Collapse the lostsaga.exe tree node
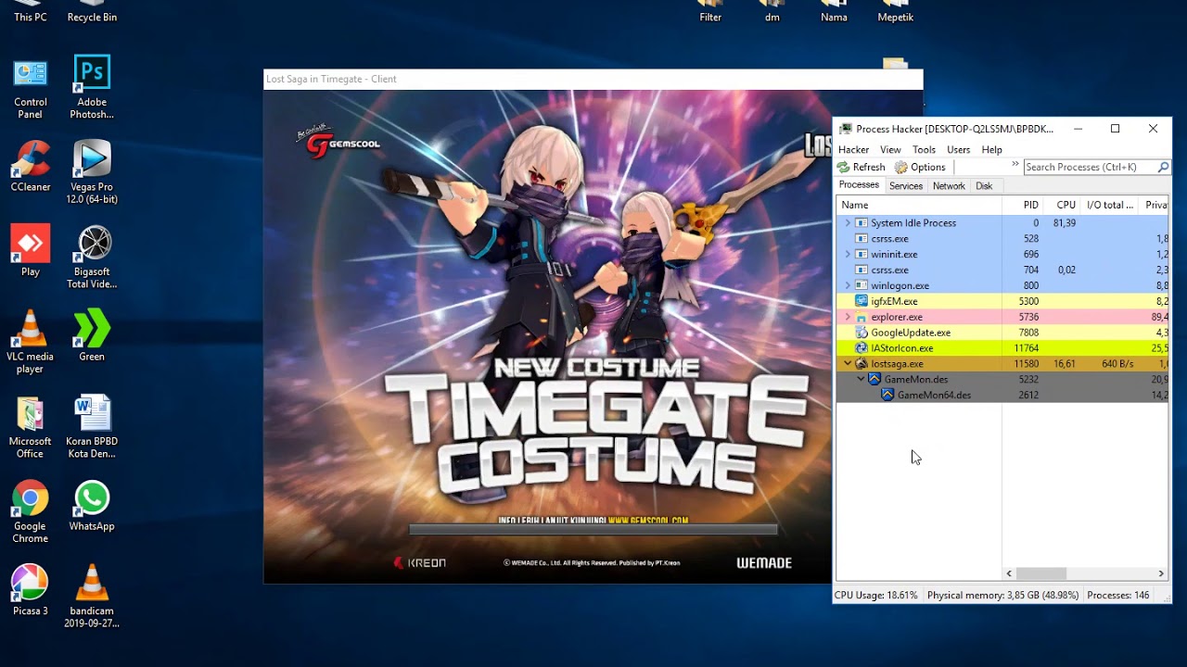The image size is (1187, 667). point(848,364)
